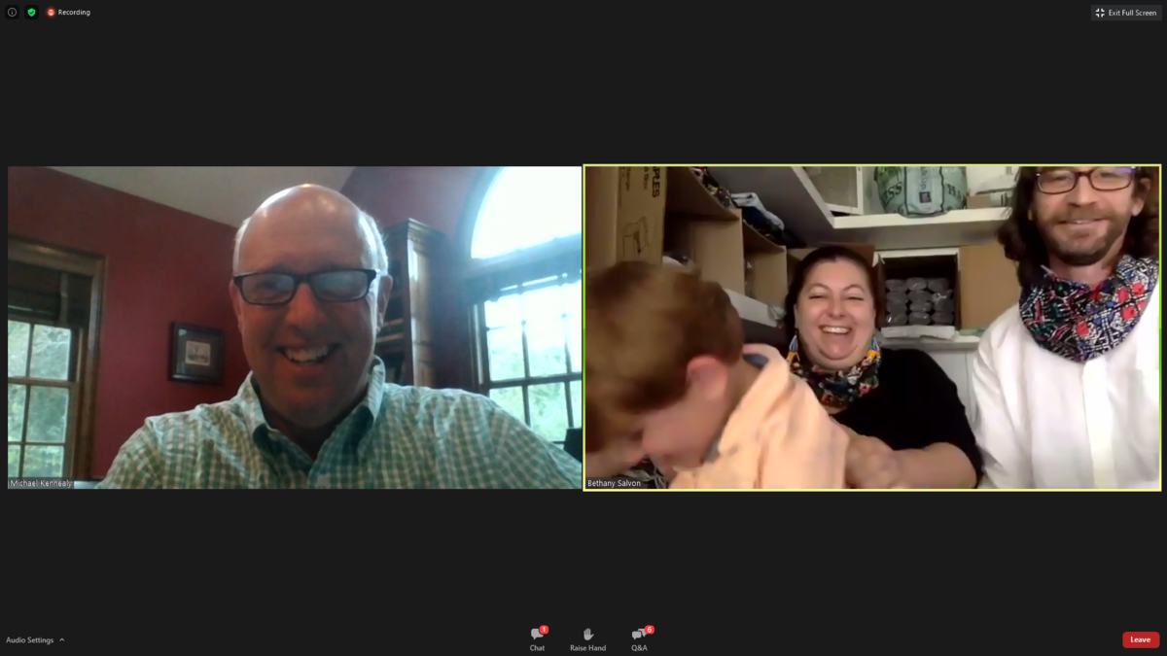
Task: Open the Q&A speech bubbles icon
Action: tap(638, 635)
